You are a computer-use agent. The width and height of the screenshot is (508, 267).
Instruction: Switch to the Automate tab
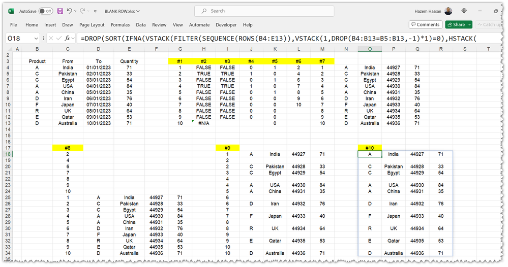pyautogui.click(x=199, y=25)
